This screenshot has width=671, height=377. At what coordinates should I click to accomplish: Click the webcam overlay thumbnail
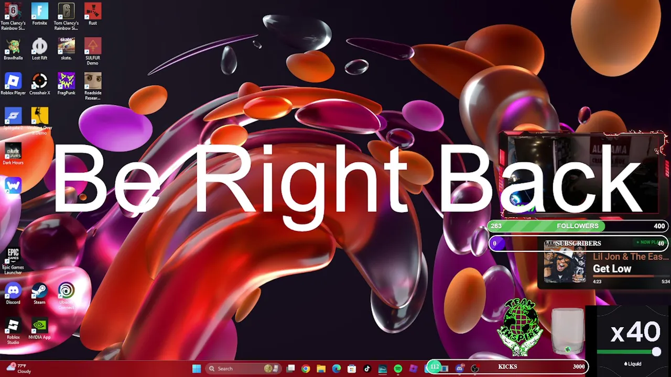point(583,175)
